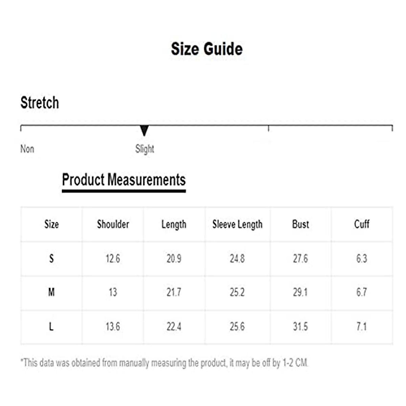The image size is (406, 406).
Task: Click the Product Measurements heading
Action: (124, 180)
